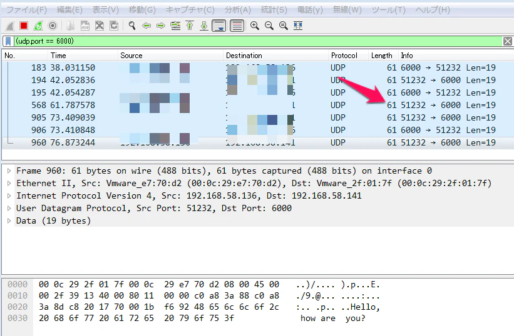Viewport: 514px width, 336px height.
Task: Select packet 905 at time 73.409039
Action: click(258, 117)
